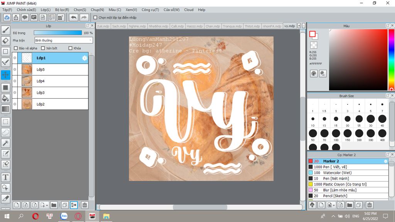Select the Text tool
The height and width of the screenshot is (222, 395).
5,177
